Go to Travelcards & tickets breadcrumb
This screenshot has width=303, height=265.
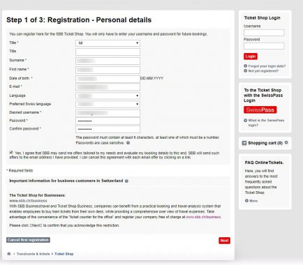(34, 254)
